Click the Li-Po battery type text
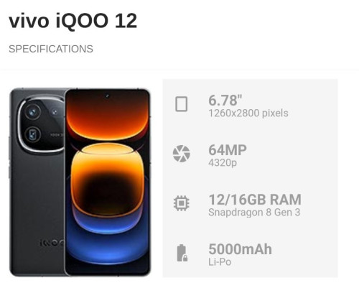359x288 pixels. (x=220, y=262)
